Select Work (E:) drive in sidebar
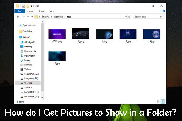Image resolution: width=182 pixels, height=121 pixels. tap(28, 83)
